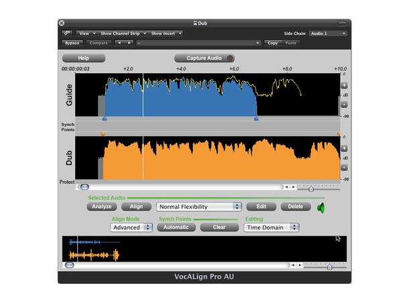Open the preset name dropdown

(198, 43)
